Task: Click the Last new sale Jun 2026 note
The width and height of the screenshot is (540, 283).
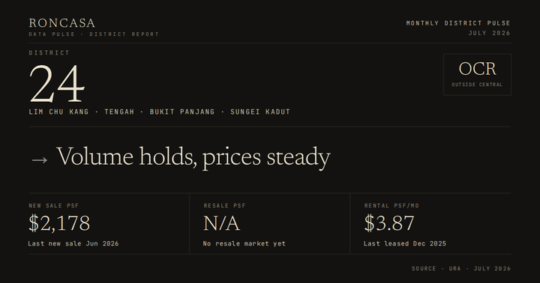Action: tap(73, 243)
